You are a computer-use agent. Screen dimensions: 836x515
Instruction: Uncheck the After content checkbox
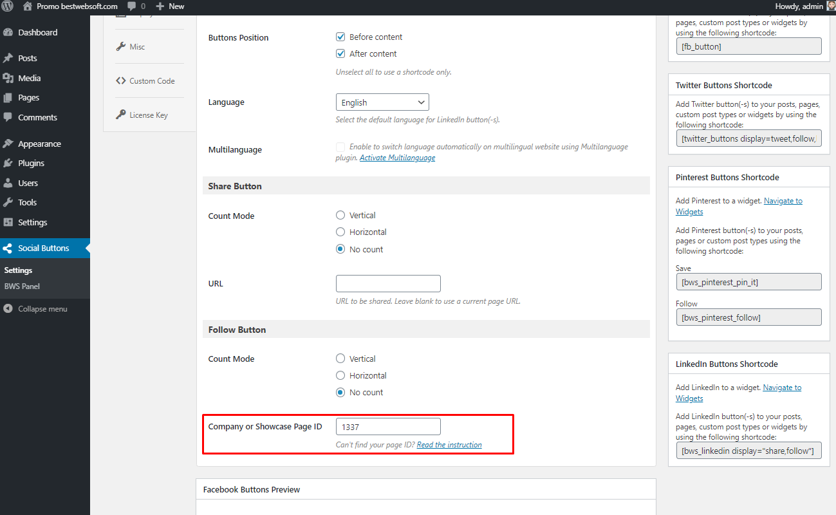pyautogui.click(x=340, y=53)
